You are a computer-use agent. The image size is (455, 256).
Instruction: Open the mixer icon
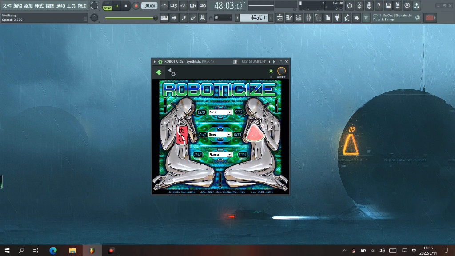point(308,18)
